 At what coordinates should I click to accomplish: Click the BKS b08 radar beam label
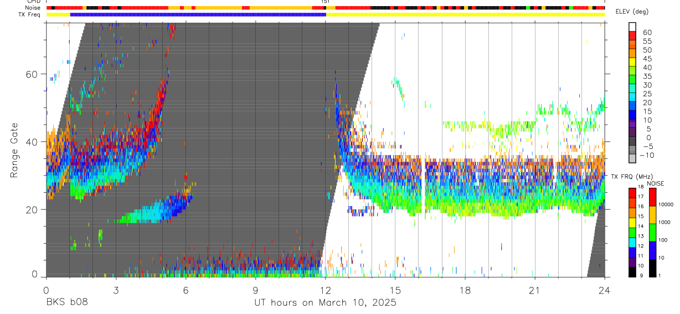tap(66, 303)
